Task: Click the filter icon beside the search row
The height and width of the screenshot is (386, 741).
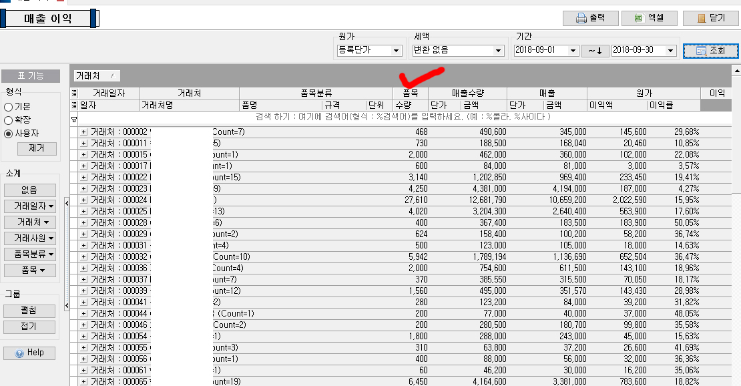Action: click(73, 118)
